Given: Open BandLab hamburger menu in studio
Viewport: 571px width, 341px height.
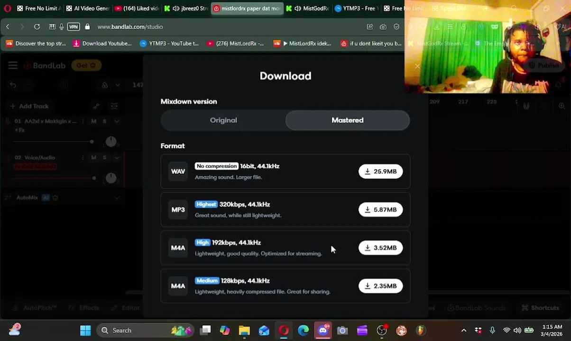Looking at the screenshot, I should coord(13,65).
